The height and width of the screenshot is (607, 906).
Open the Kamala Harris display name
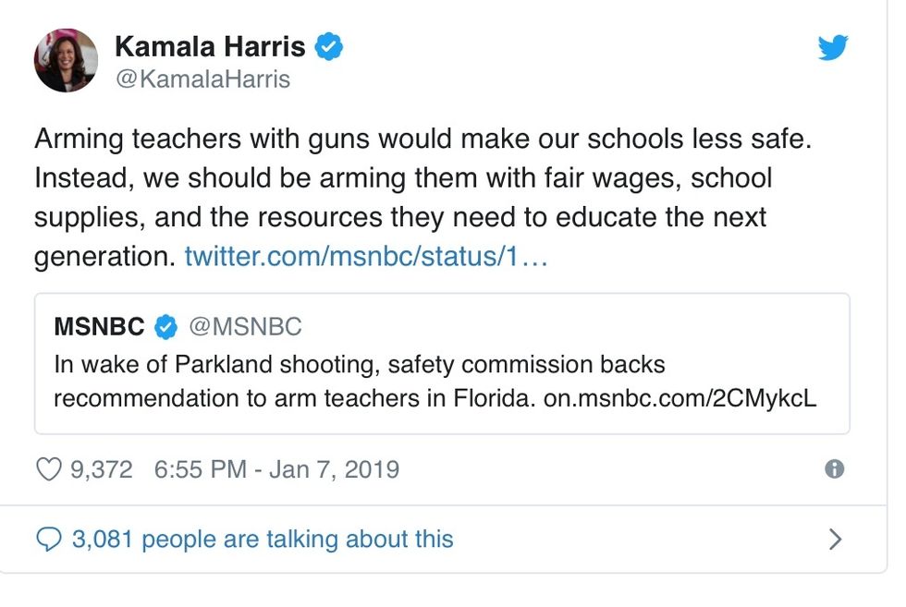[x=210, y=46]
